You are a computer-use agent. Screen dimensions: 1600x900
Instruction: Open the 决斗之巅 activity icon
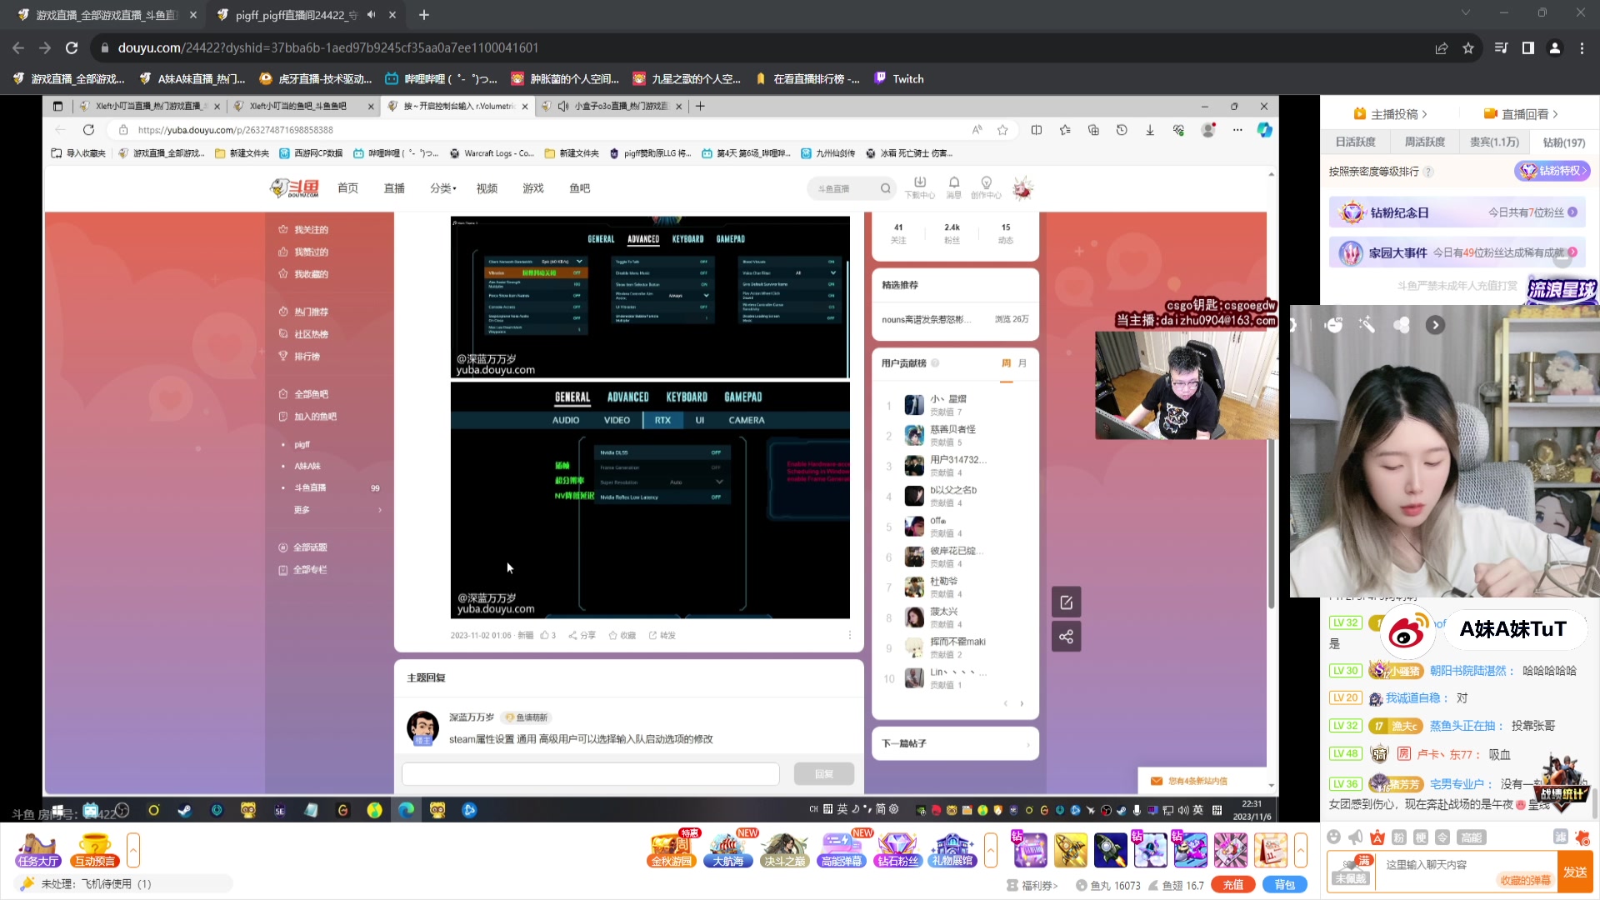784,850
